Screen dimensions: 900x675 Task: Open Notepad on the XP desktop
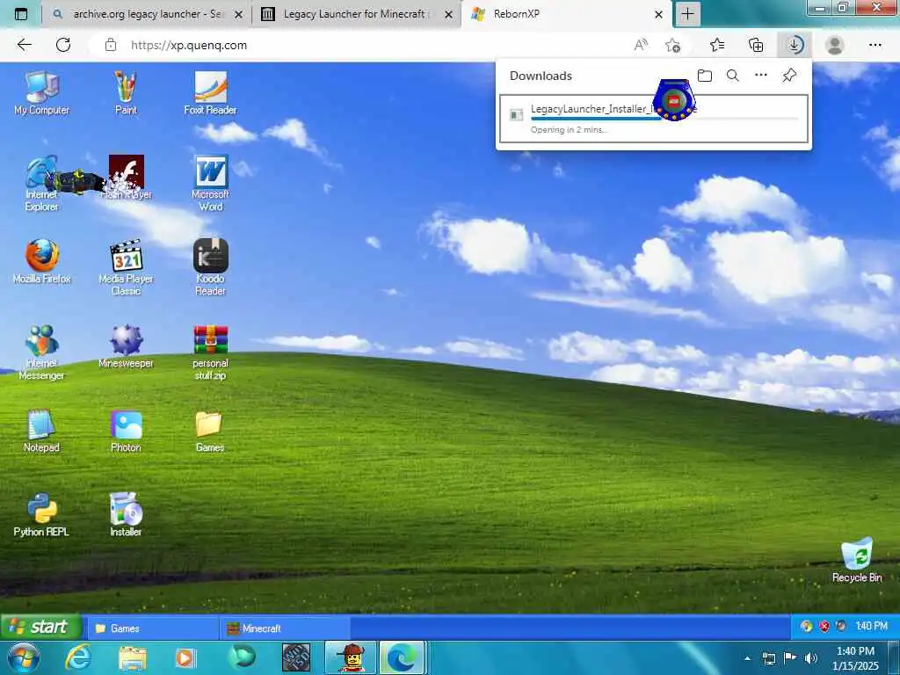(41, 431)
